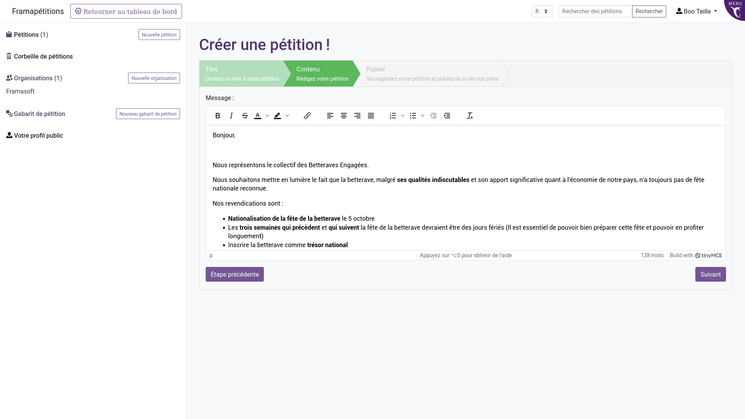Apply italic formatting

click(x=231, y=116)
